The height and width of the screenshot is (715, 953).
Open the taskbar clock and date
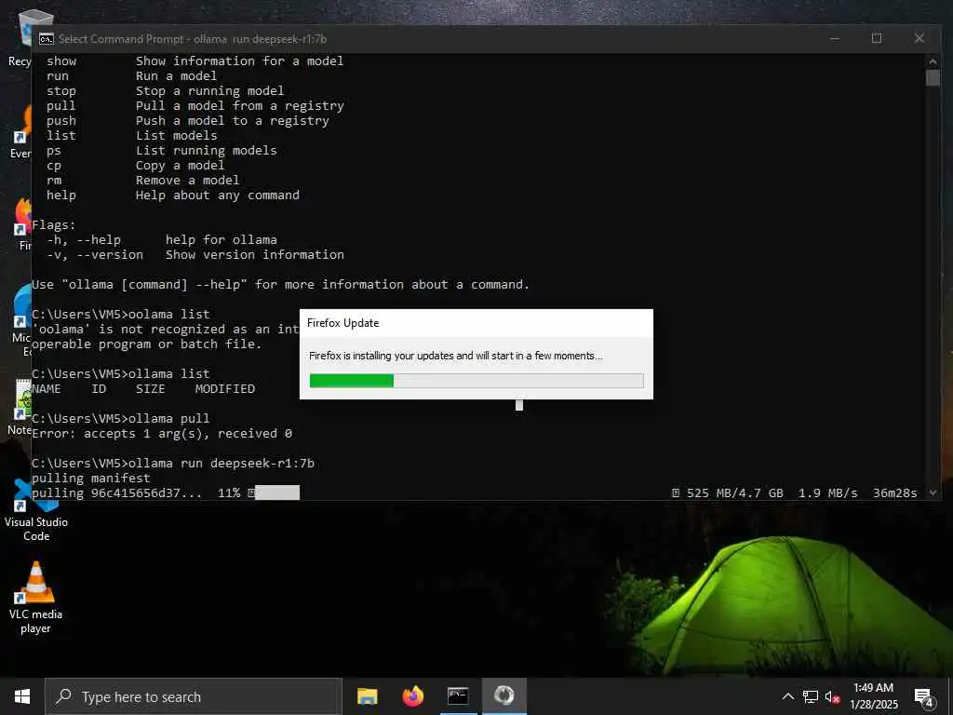(873, 696)
